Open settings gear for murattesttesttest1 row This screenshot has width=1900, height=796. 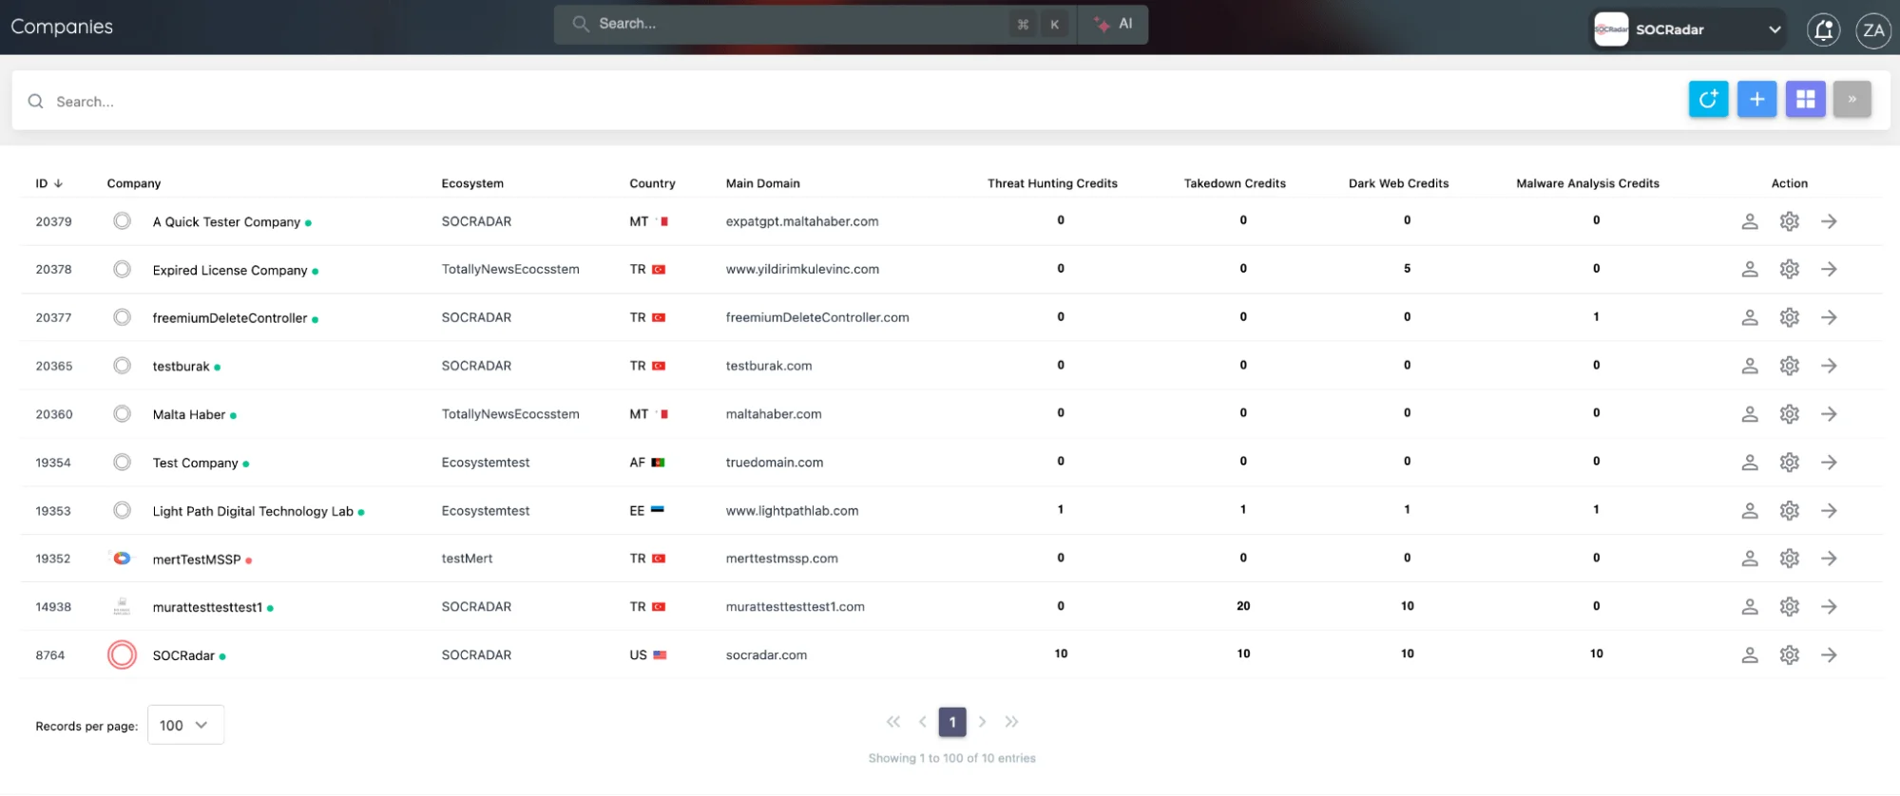point(1789,607)
